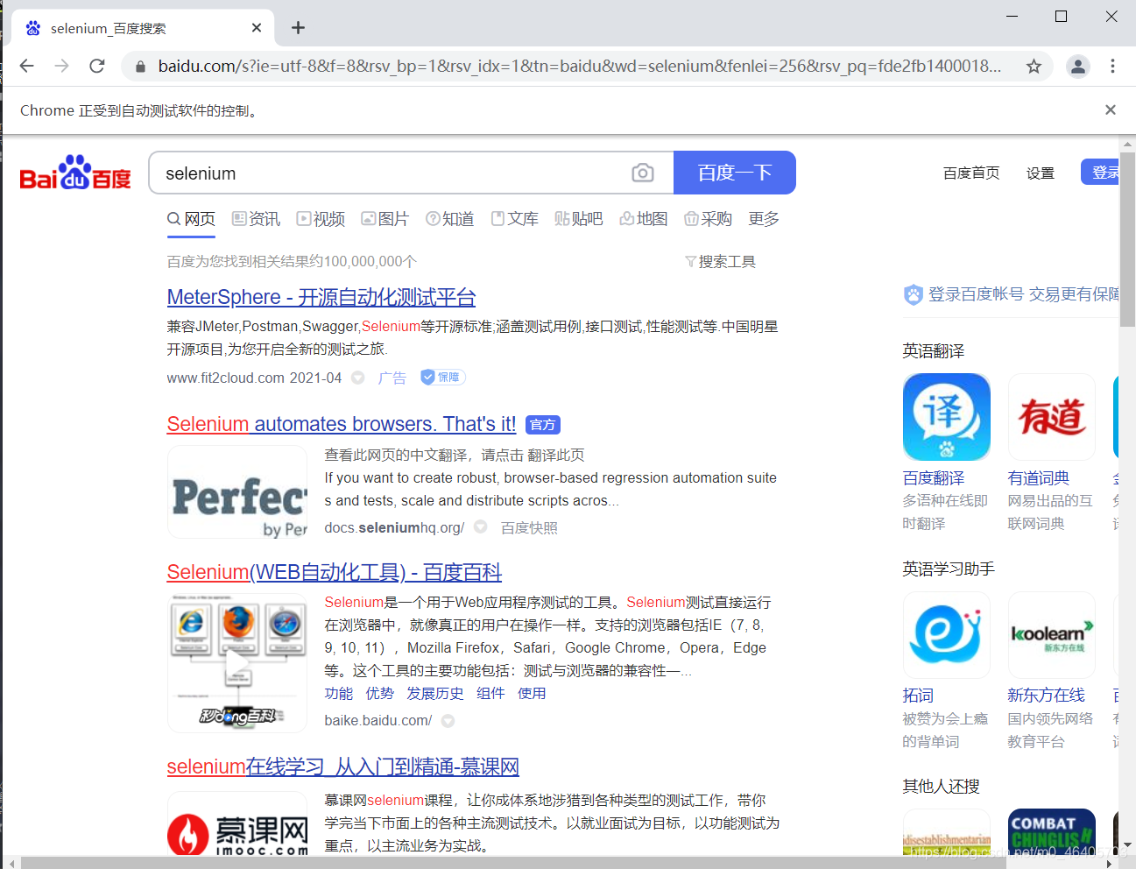This screenshot has height=869, width=1136.
Task: Expand dropdown arrow next to docs.seleniumhq.org
Action: click(x=481, y=526)
